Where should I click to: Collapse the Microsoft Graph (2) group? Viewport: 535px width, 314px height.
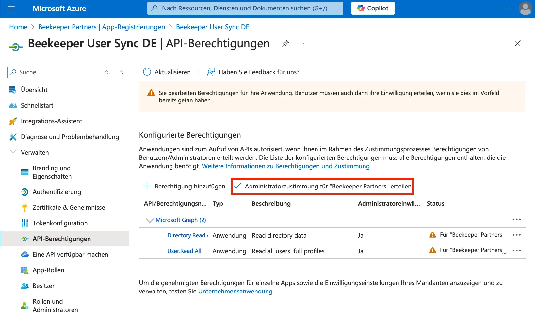(x=150, y=220)
